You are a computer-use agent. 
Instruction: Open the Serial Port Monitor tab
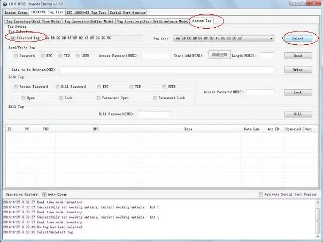tap(128, 12)
